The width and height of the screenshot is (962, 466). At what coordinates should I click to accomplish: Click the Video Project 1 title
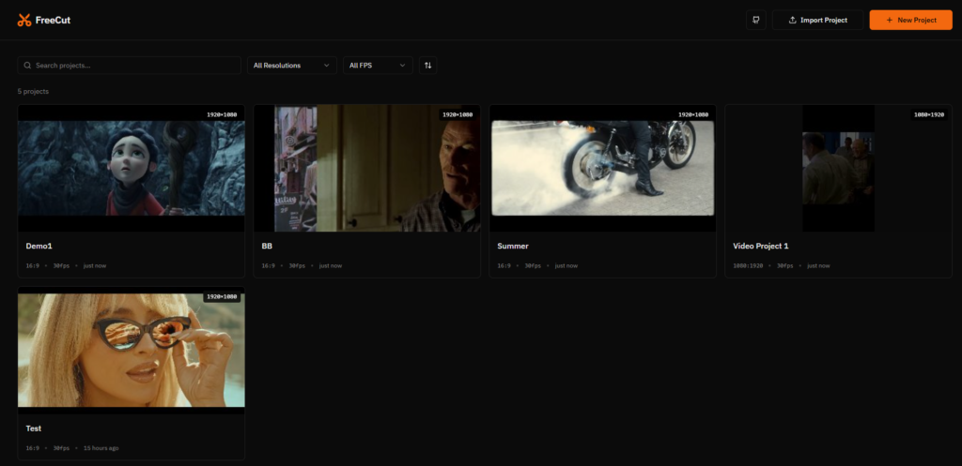point(761,246)
